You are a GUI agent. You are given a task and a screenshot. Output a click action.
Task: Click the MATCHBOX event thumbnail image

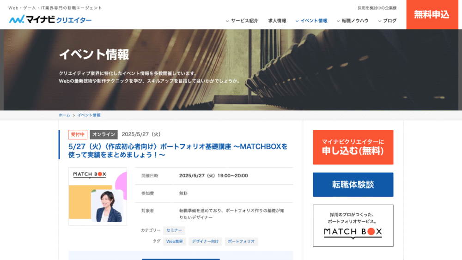coord(98,196)
